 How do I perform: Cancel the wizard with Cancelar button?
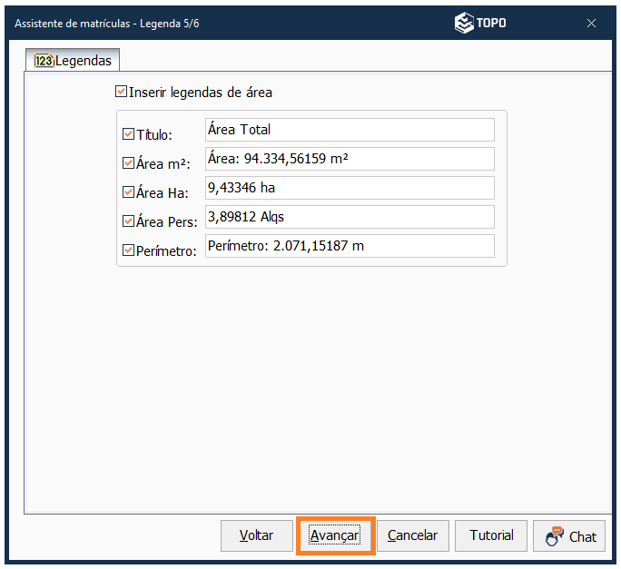point(412,535)
